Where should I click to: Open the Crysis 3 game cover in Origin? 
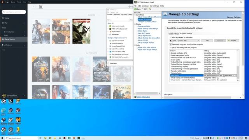coord(81,31)
